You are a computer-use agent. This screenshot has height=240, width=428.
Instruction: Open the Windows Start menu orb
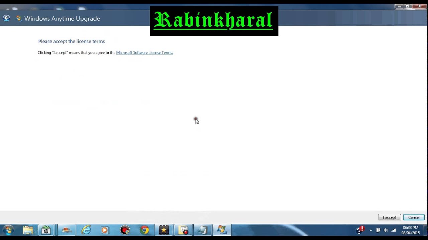(x=8, y=230)
